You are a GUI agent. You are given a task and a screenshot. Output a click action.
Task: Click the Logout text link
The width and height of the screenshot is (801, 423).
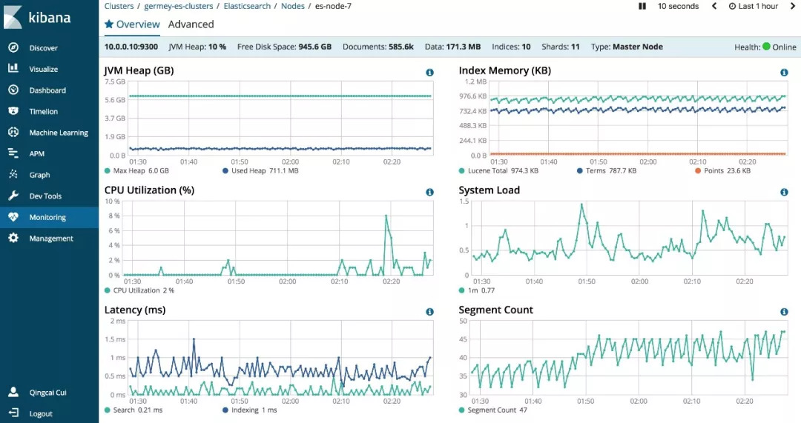point(41,414)
